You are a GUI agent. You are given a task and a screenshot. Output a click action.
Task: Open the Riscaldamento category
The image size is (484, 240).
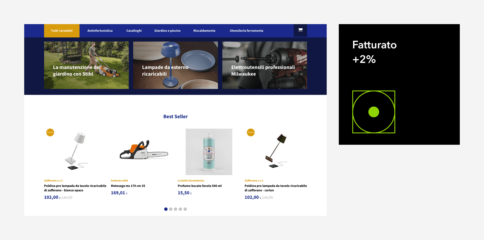(x=204, y=31)
